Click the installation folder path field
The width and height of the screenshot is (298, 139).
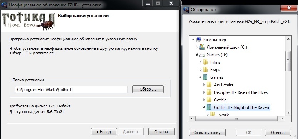click(71, 90)
